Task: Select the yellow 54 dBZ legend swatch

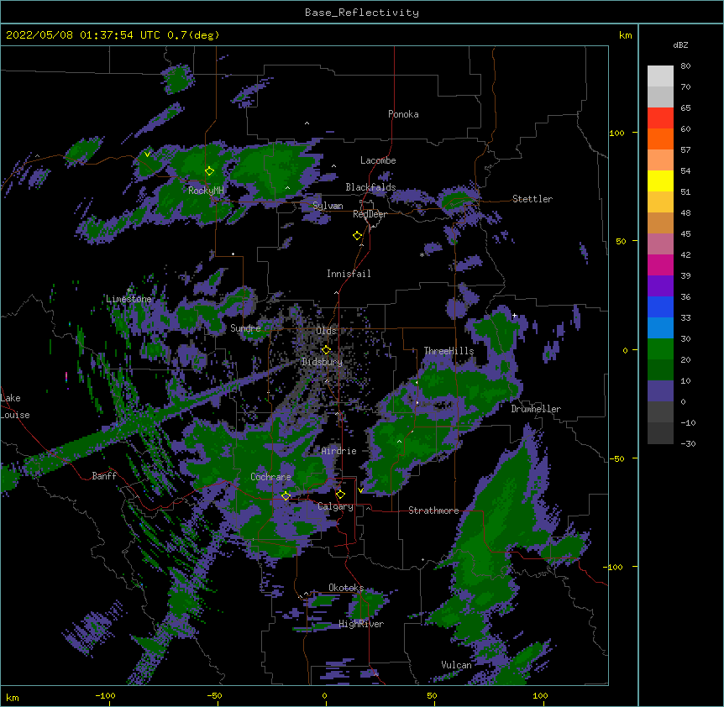Action: tap(660, 181)
